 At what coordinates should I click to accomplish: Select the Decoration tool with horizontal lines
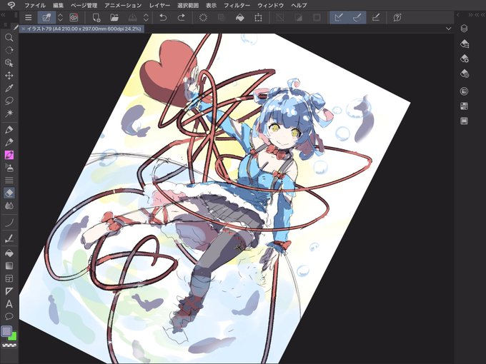coord(9,180)
